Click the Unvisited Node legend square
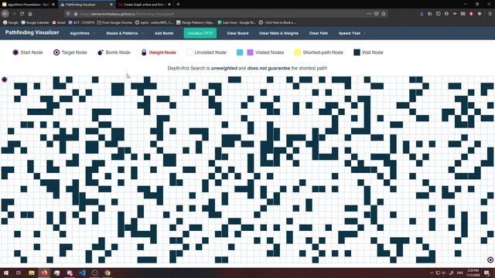 click(189, 53)
